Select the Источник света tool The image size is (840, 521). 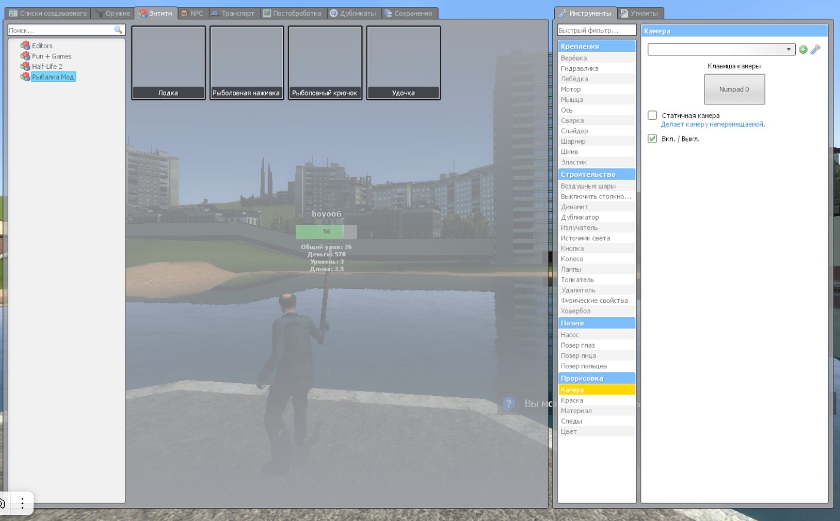(597, 238)
